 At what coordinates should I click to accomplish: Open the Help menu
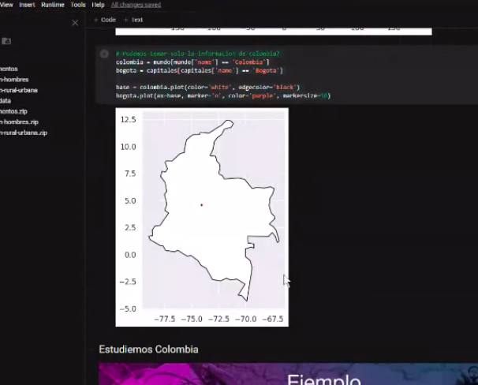[98, 5]
